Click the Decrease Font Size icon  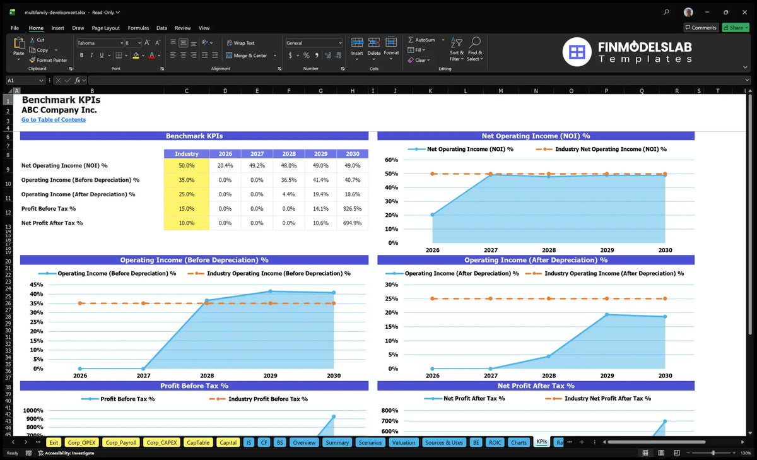pos(158,43)
